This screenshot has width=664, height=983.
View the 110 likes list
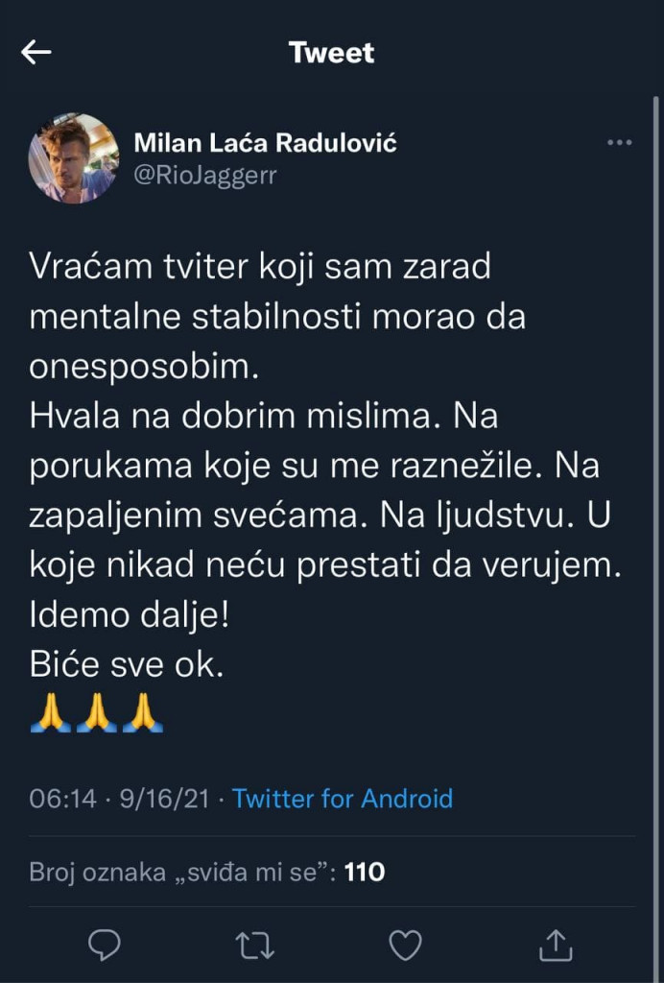coord(369,874)
